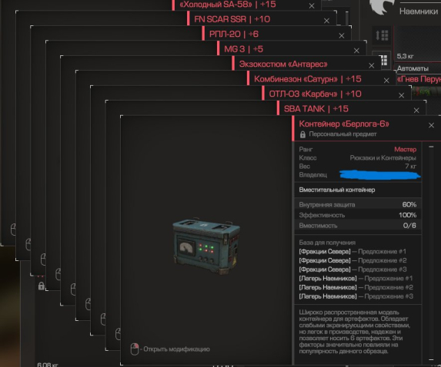Click [Фракции Севера] — Предложение #2
Screen dimensions: 441x367
[x=352, y=260]
